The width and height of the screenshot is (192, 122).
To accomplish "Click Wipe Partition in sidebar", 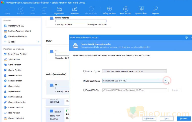I will tap(12, 92).
